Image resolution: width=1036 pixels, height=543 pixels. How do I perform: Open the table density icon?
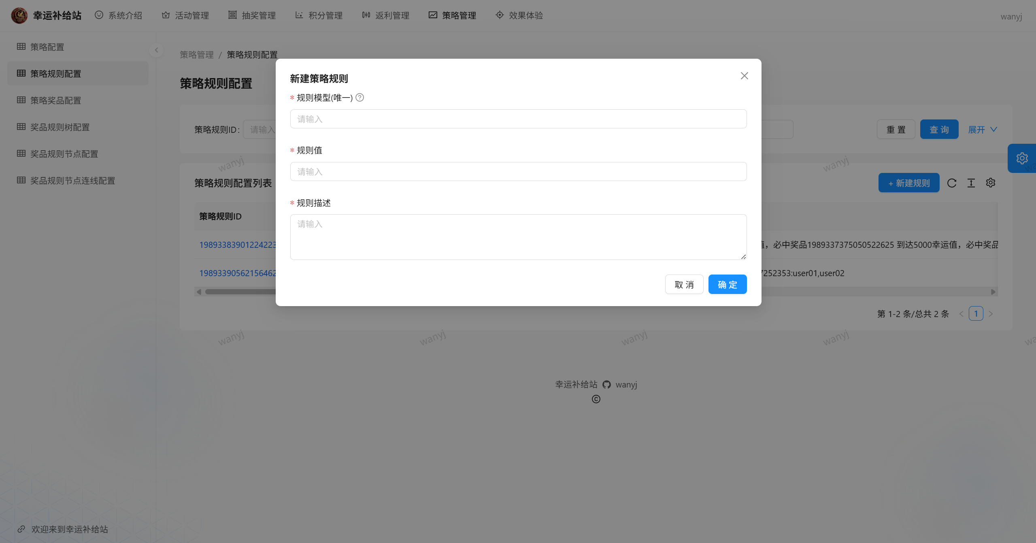[971, 183]
